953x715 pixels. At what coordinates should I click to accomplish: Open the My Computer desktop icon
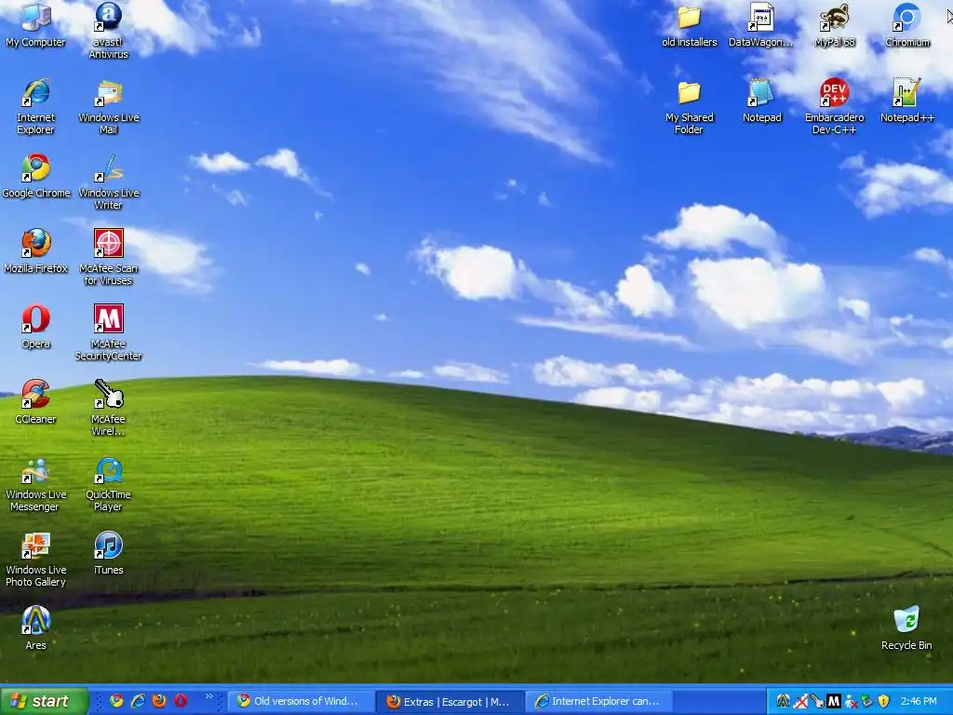(x=36, y=25)
